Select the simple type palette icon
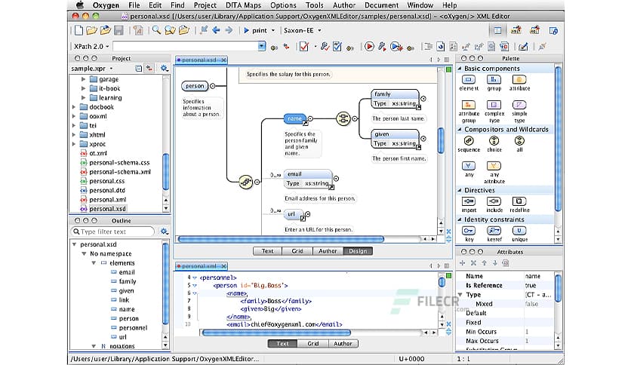This screenshot has height=365, width=631. (x=519, y=105)
